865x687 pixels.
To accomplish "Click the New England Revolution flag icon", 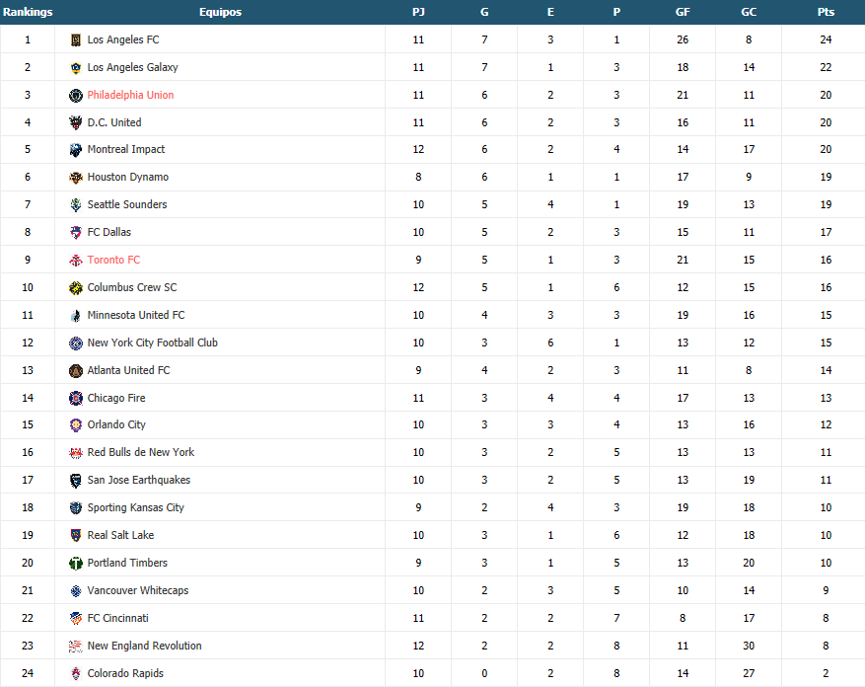I will [76, 647].
